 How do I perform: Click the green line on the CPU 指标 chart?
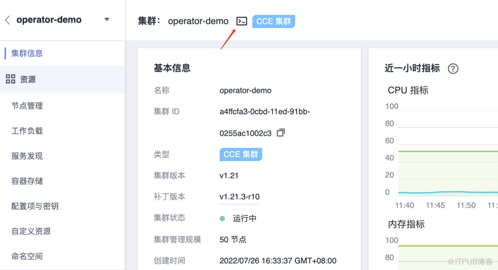click(x=448, y=152)
